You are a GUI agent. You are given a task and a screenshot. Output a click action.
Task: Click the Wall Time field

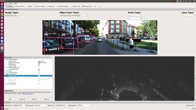(61, 105)
